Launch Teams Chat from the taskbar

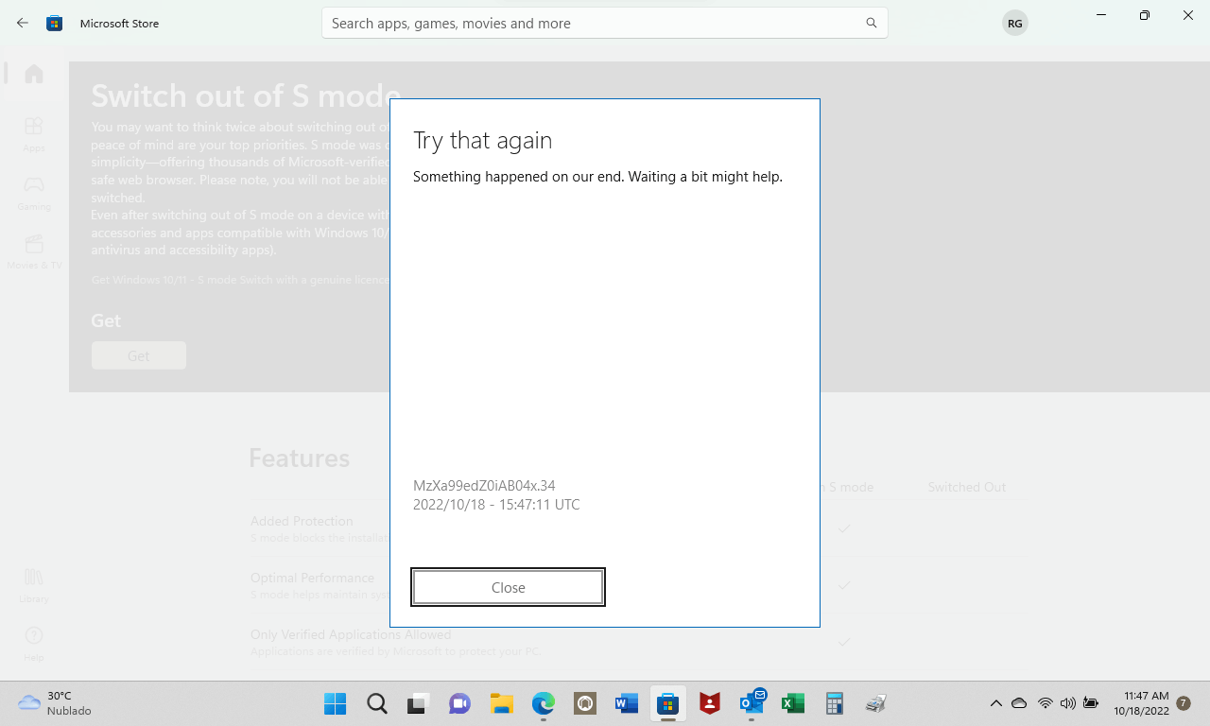coord(460,703)
